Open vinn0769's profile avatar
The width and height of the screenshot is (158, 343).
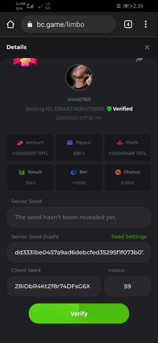[79, 77]
